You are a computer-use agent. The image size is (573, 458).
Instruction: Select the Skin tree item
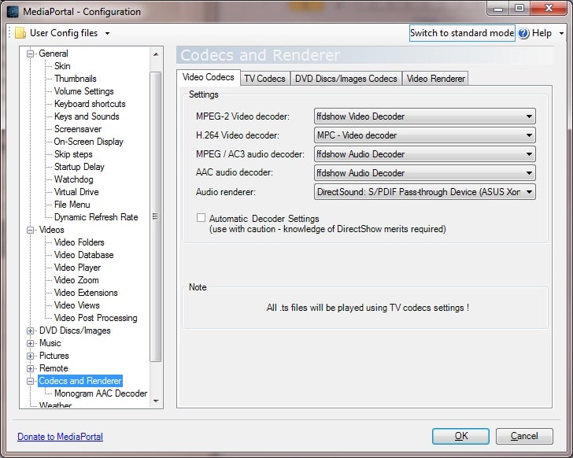[x=62, y=66]
